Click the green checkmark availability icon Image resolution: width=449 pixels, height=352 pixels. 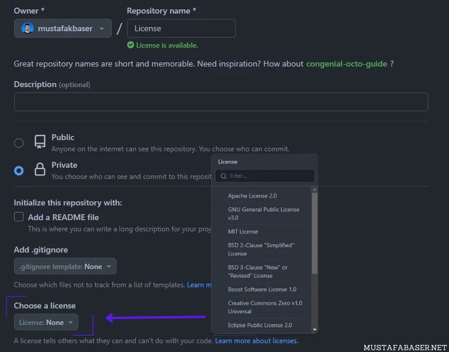click(x=131, y=45)
